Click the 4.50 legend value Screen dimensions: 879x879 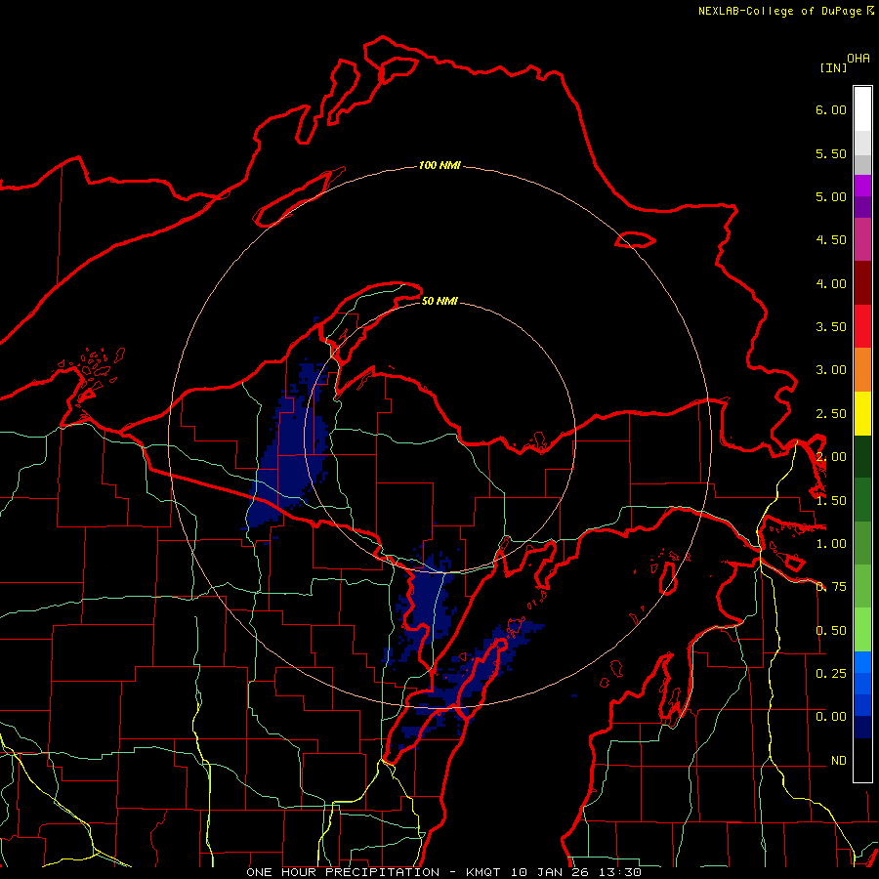click(831, 240)
